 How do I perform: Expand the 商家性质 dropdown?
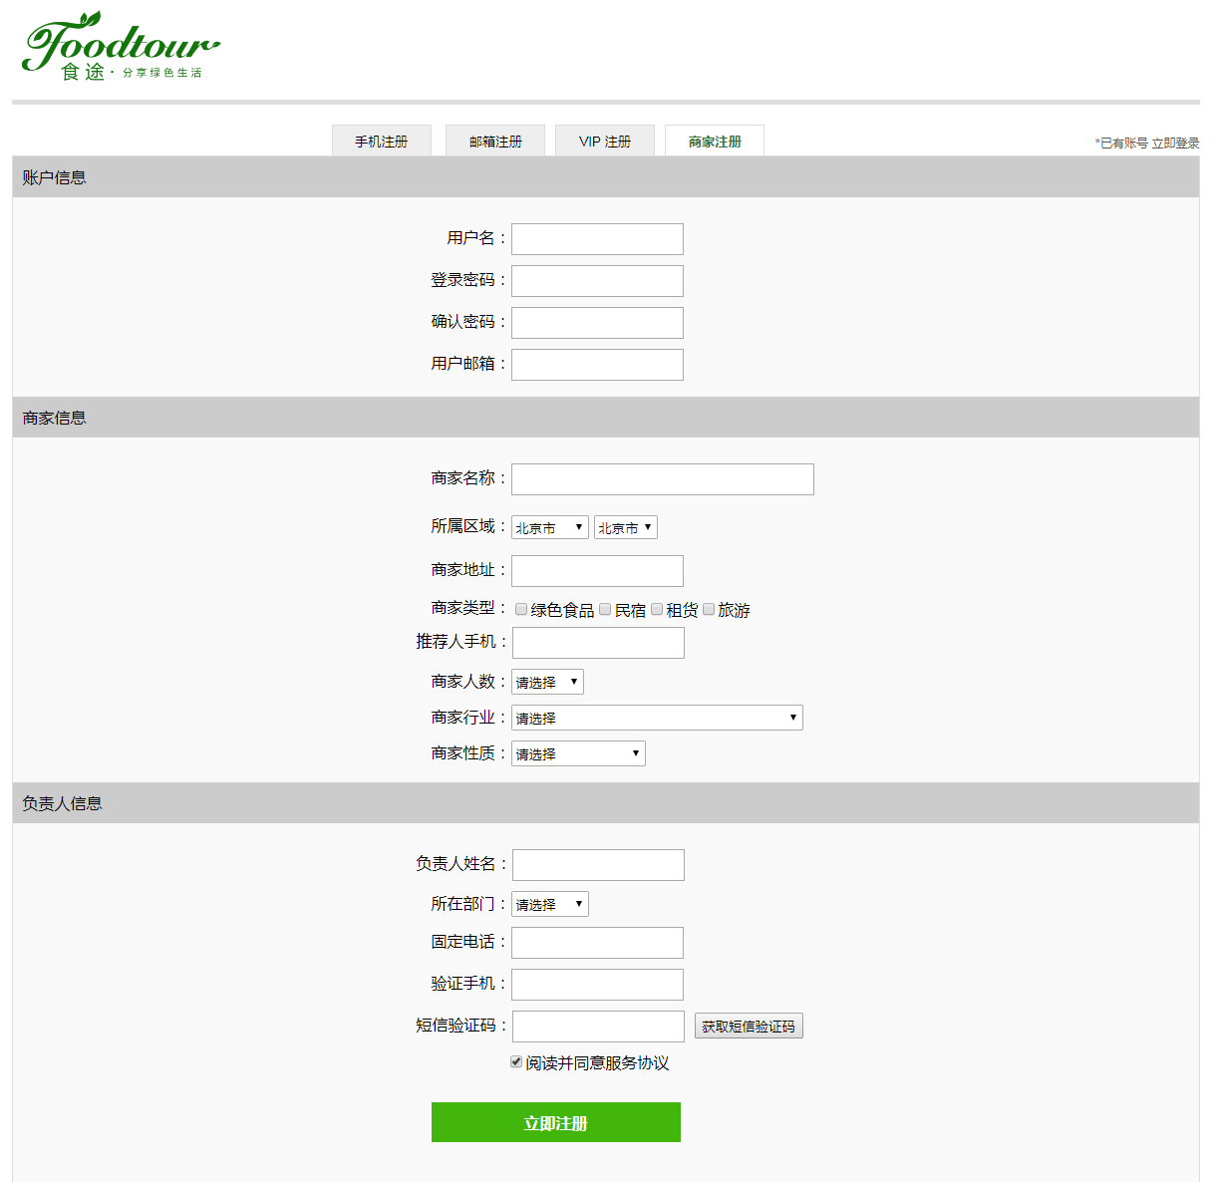(x=578, y=754)
